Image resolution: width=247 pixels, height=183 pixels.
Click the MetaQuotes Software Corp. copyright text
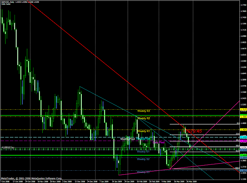(31, 178)
